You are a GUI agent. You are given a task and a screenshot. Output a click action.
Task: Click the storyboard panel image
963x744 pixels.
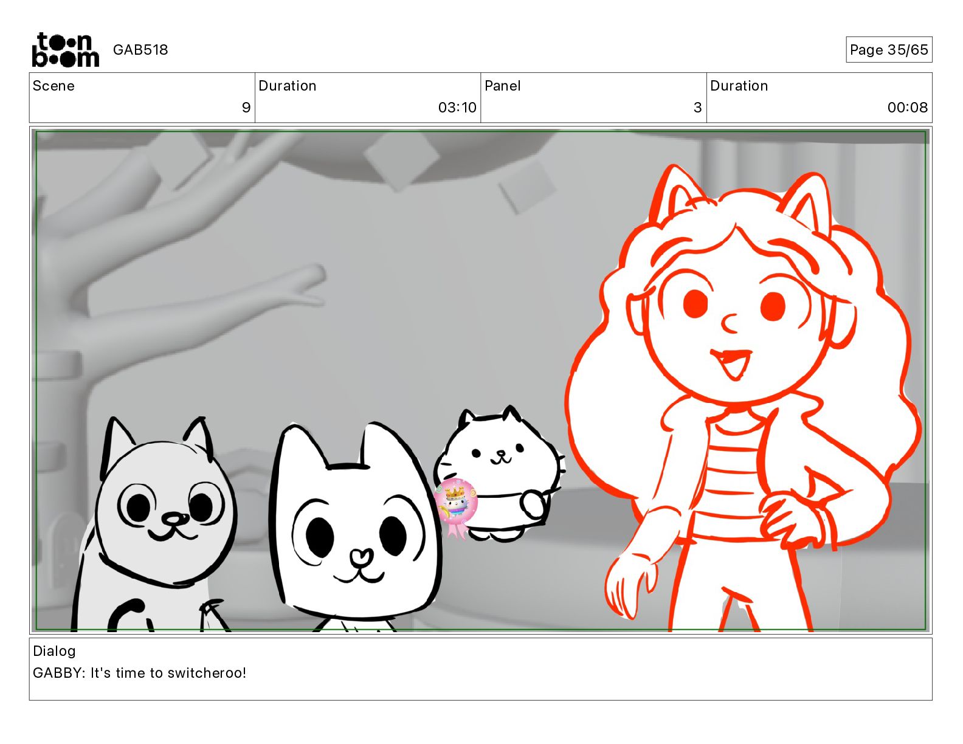(480, 381)
